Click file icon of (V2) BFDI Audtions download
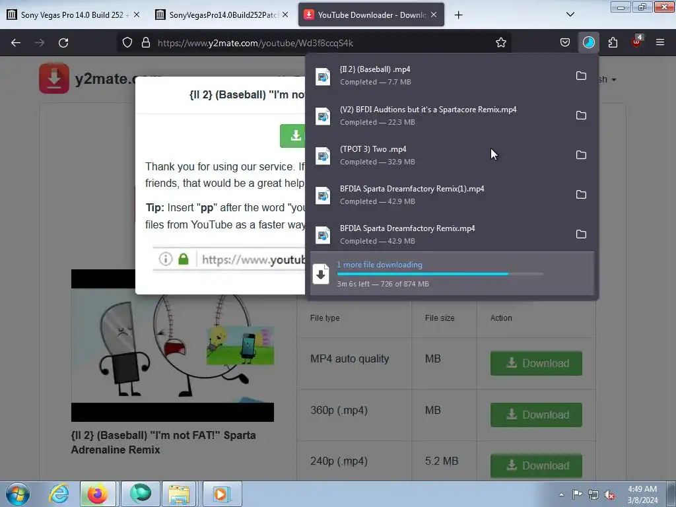Viewport: 676px width, 507px height. click(322, 116)
